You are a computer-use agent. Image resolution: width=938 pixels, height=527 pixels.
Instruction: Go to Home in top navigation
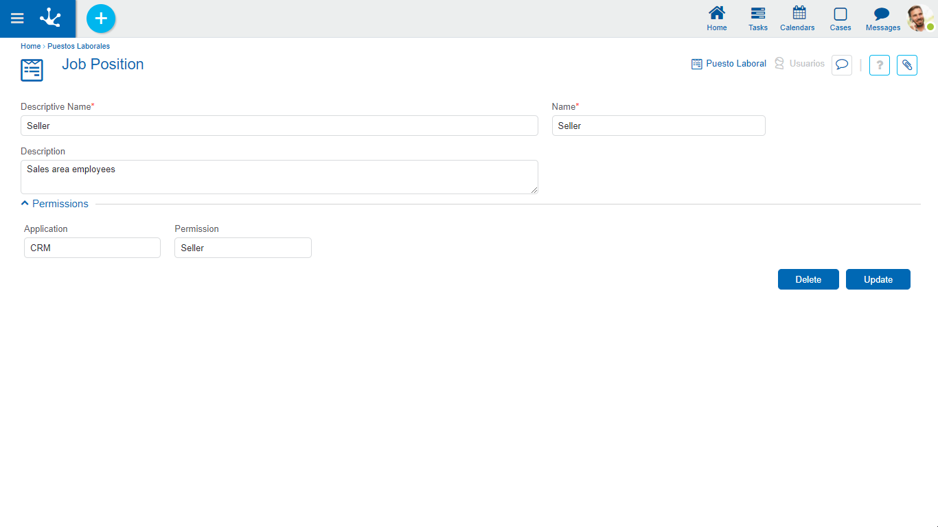[717, 19]
